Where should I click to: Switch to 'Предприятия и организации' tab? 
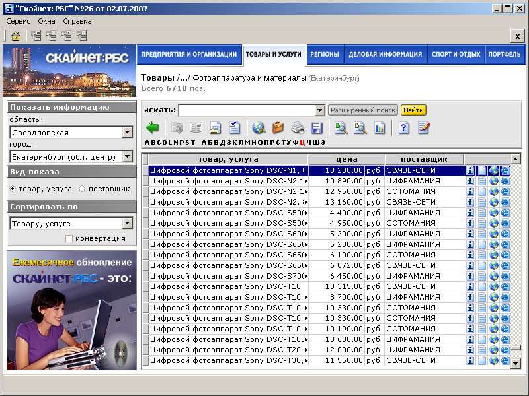click(x=189, y=55)
